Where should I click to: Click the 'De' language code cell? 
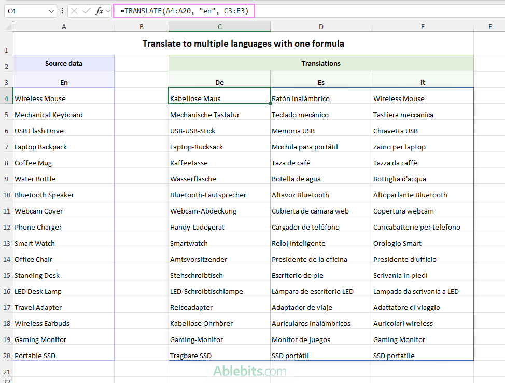[x=219, y=79]
